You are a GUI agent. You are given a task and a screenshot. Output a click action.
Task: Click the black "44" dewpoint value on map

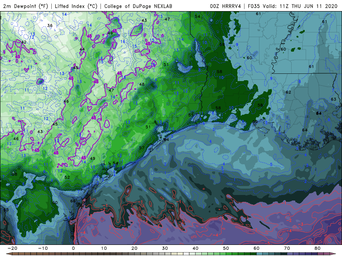click(82, 49)
